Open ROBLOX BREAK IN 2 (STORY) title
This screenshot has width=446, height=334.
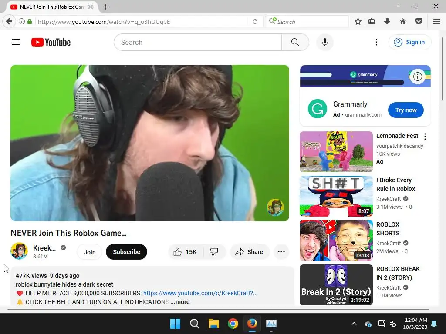coord(398,273)
